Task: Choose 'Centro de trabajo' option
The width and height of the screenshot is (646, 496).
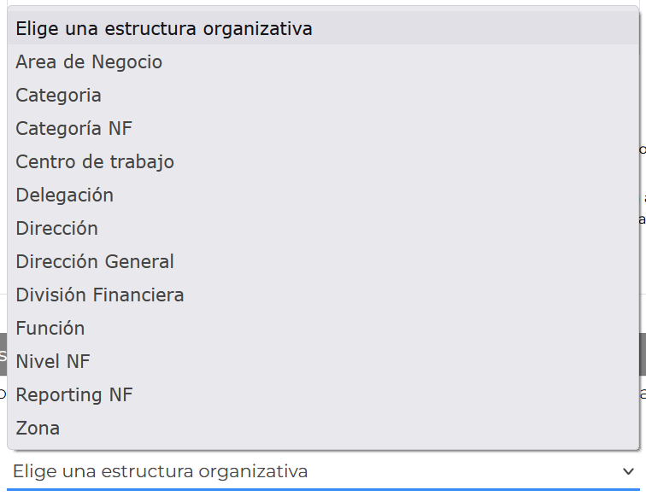Action: point(323,161)
